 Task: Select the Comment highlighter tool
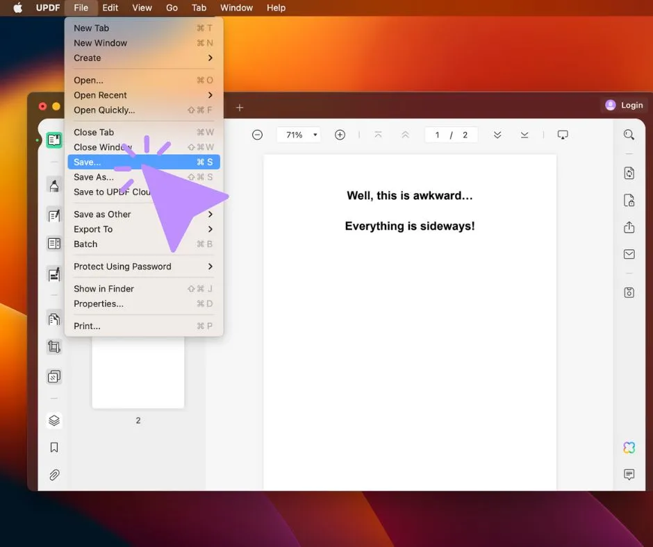[54, 185]
